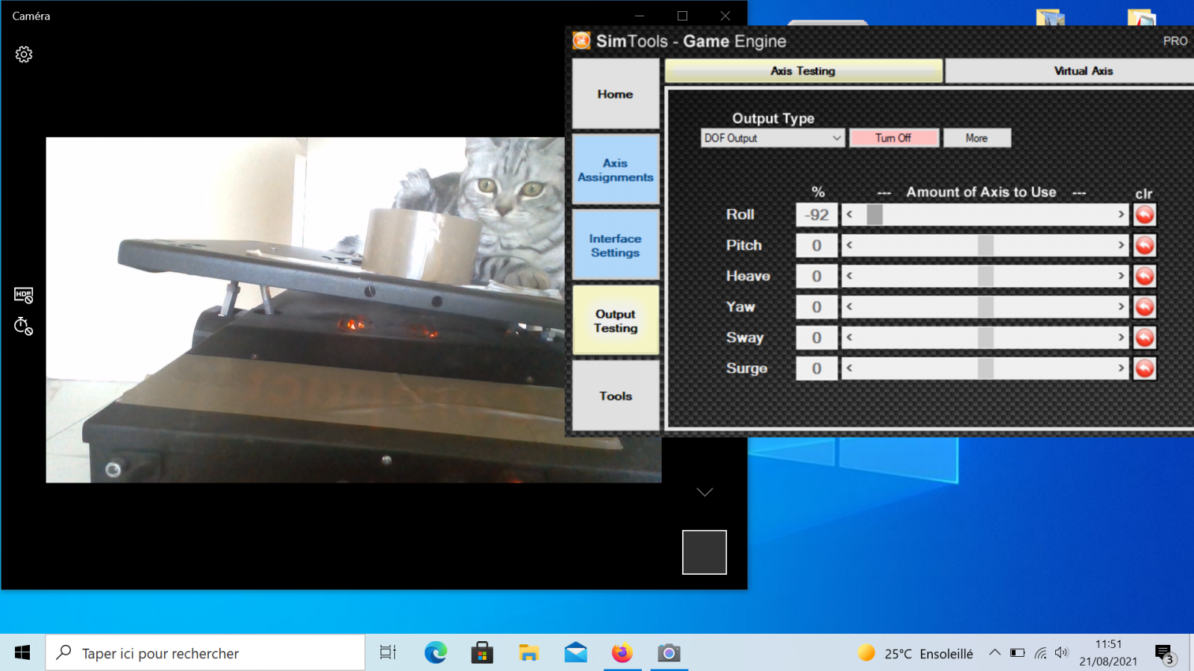1194x671 pixels.
Task: Toggle HDR mode in the Camera app
Action: (23, 295)
